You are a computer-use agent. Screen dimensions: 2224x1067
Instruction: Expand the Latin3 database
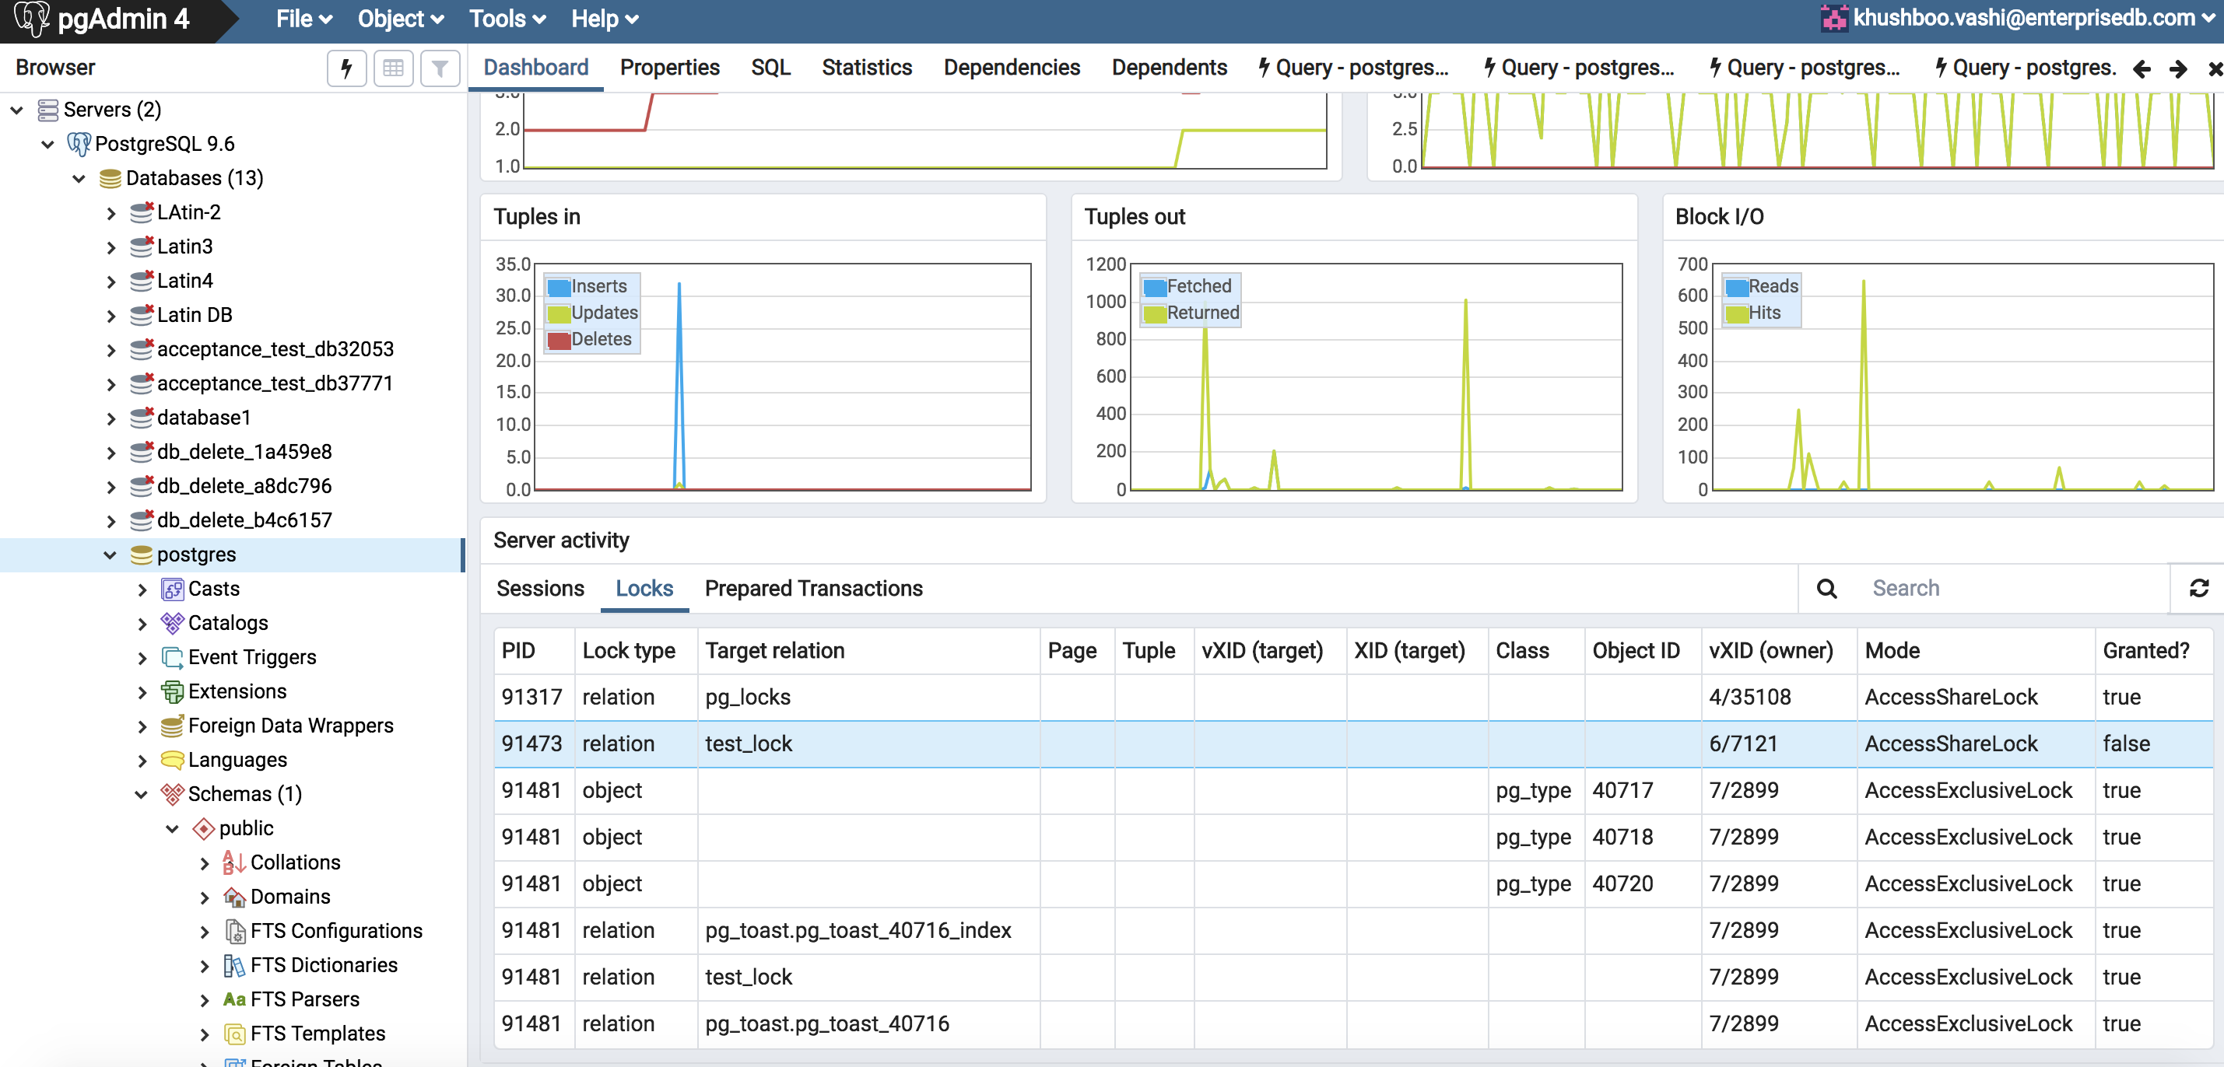[x=112, y=246]
